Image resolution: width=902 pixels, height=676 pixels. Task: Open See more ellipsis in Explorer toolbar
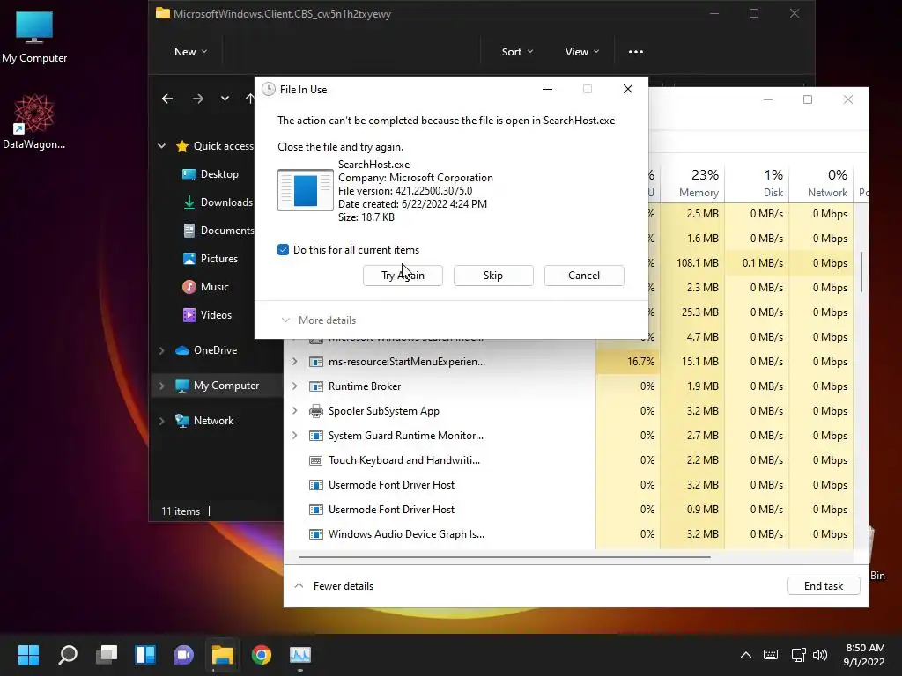pyautogui.click(x=636, y=52)
